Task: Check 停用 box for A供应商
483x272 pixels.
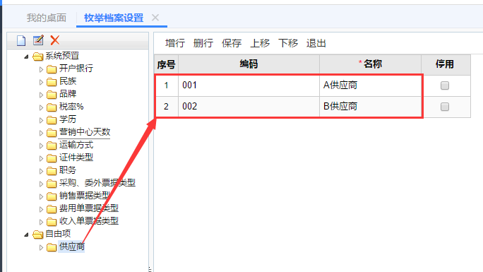Action: (x=444, y=85)
